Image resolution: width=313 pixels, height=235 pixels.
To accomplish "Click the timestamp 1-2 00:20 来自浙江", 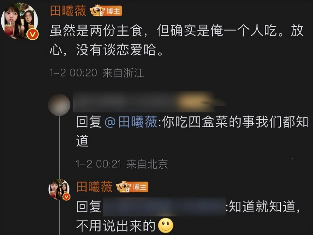I will pyautogui.click(x=97, y=73).
